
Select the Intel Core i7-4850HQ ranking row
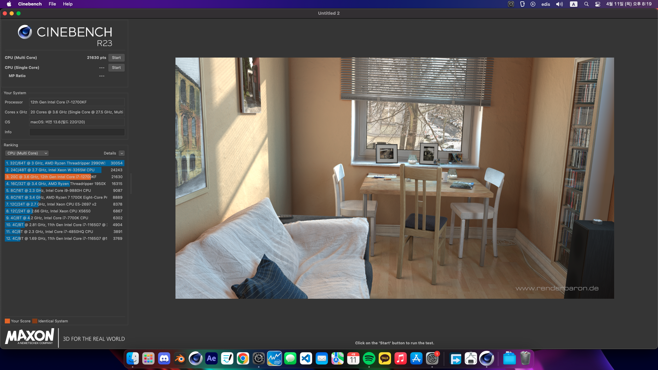click(64, 232)
